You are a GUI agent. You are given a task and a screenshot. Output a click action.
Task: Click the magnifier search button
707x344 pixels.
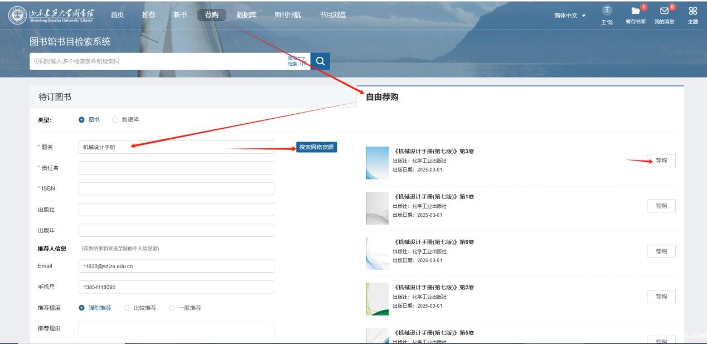click(320, 61)
